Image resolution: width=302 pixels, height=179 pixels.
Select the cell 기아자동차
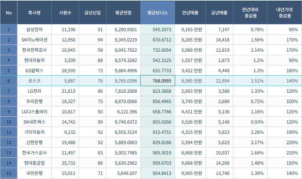pos(34,132)
